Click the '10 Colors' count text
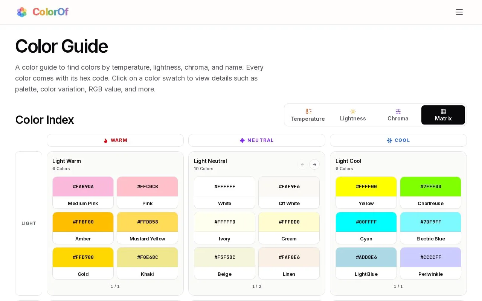This screenshot has width=482, height=301. pos(204,169)
